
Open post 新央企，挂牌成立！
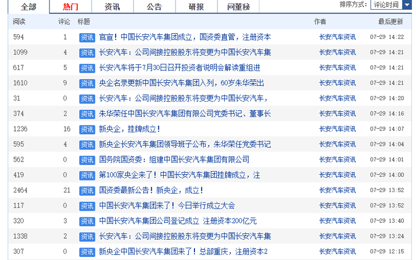[x=129, y=129]
